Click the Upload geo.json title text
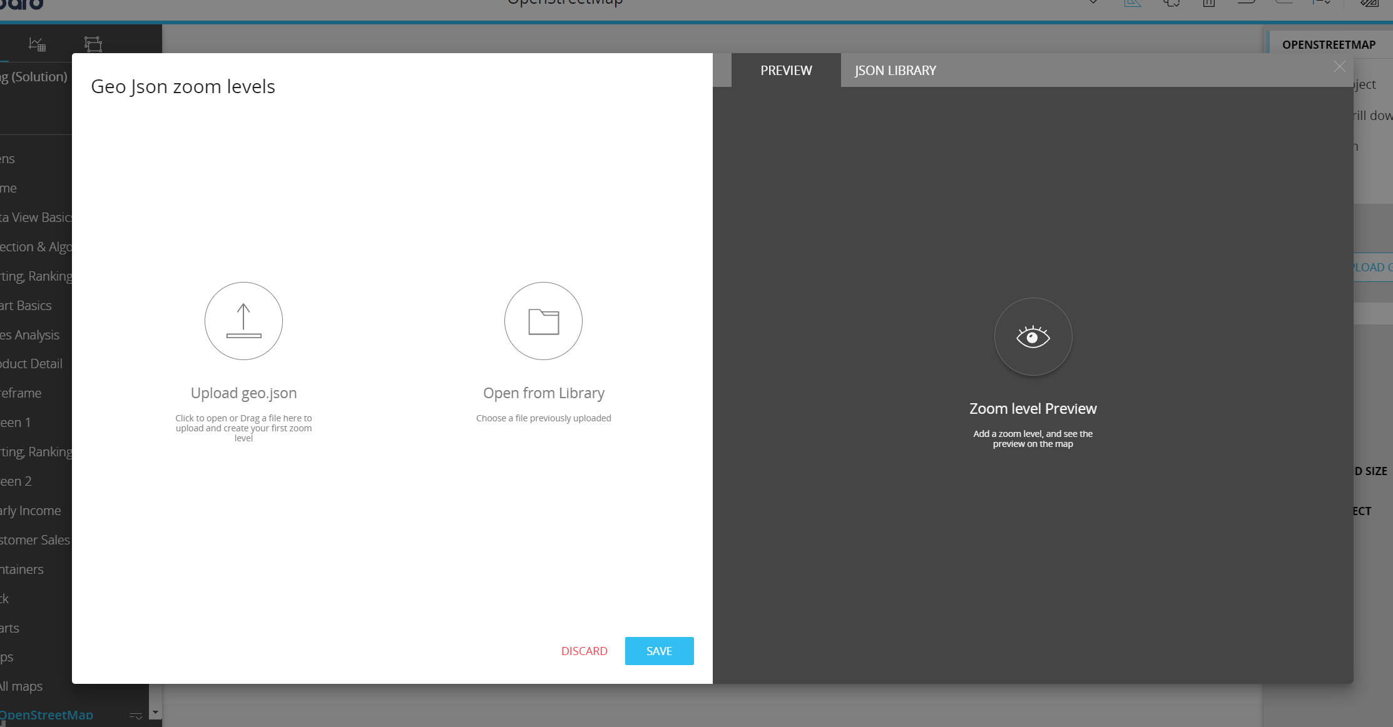 (243, 393)
